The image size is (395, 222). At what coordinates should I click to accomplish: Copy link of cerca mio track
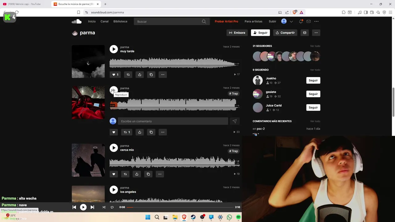click(x=148, y=174)
